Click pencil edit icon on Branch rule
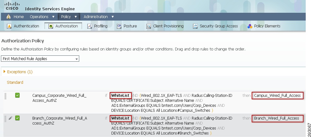Image resolution: width=311 pixels, height=137 pixels. pos(10,118)
